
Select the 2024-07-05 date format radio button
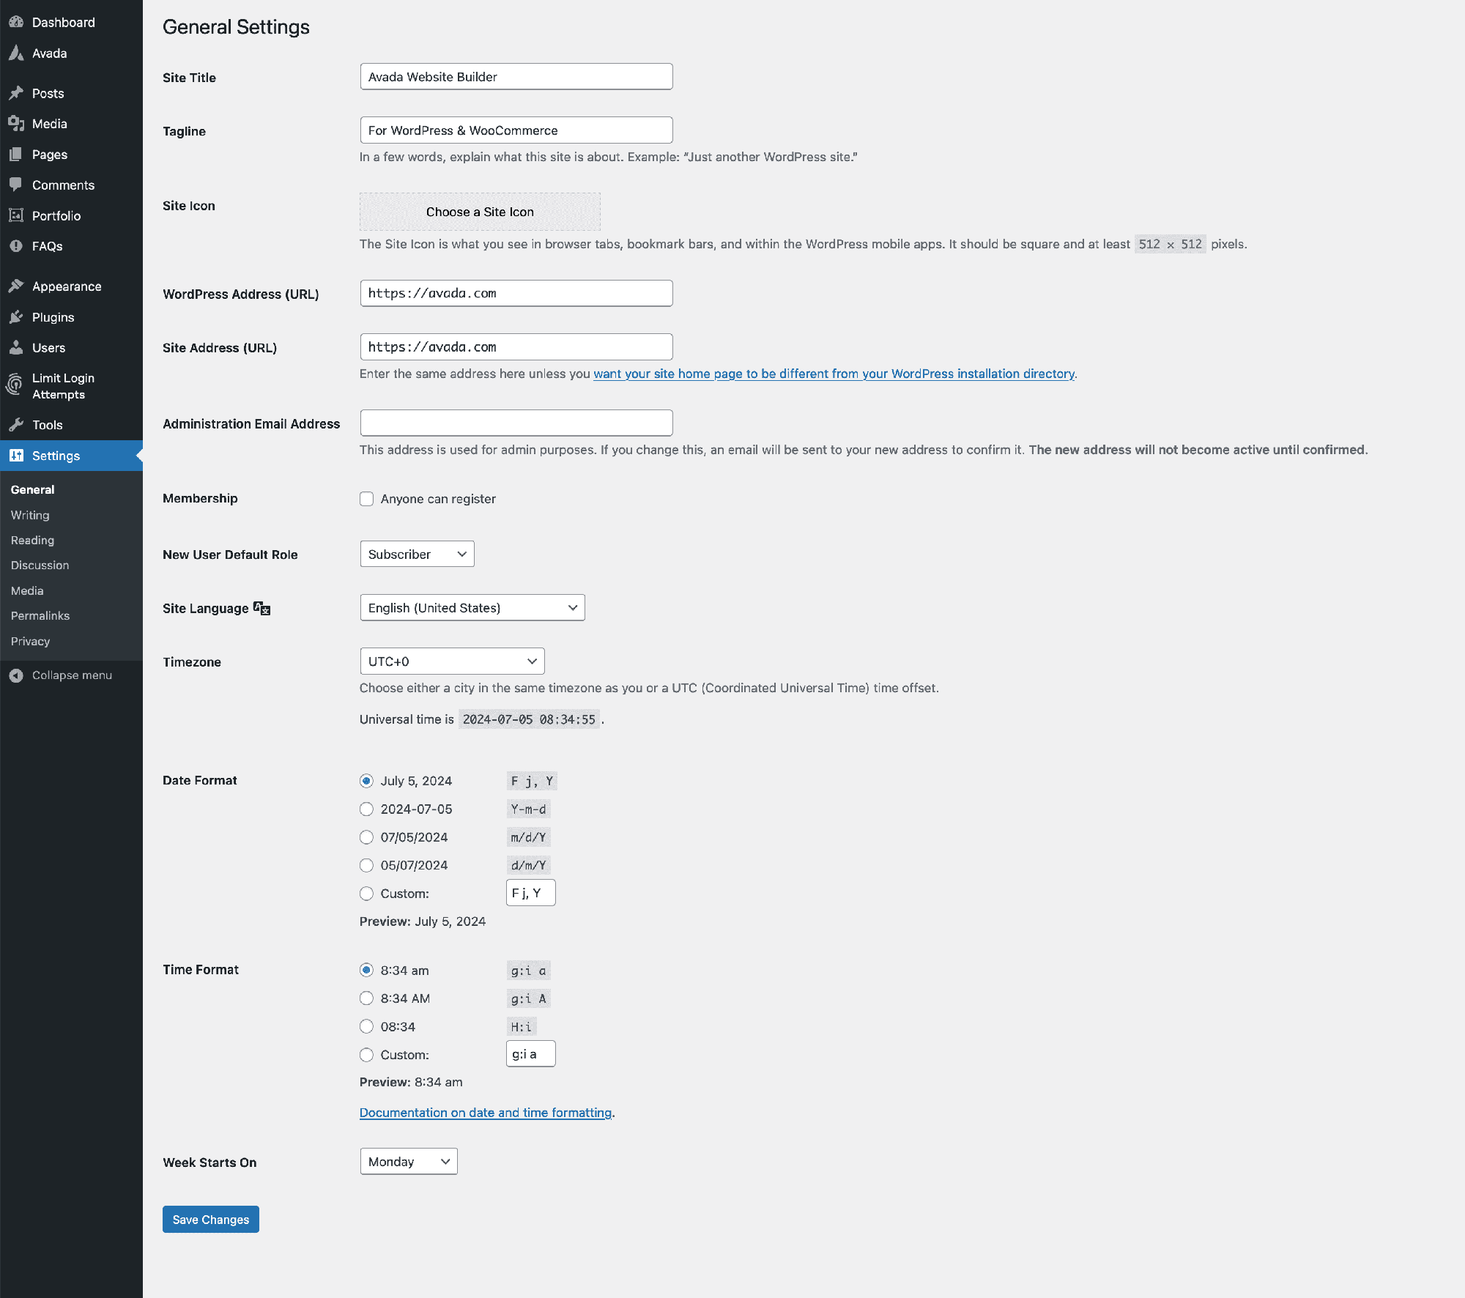tap(366, 808)
